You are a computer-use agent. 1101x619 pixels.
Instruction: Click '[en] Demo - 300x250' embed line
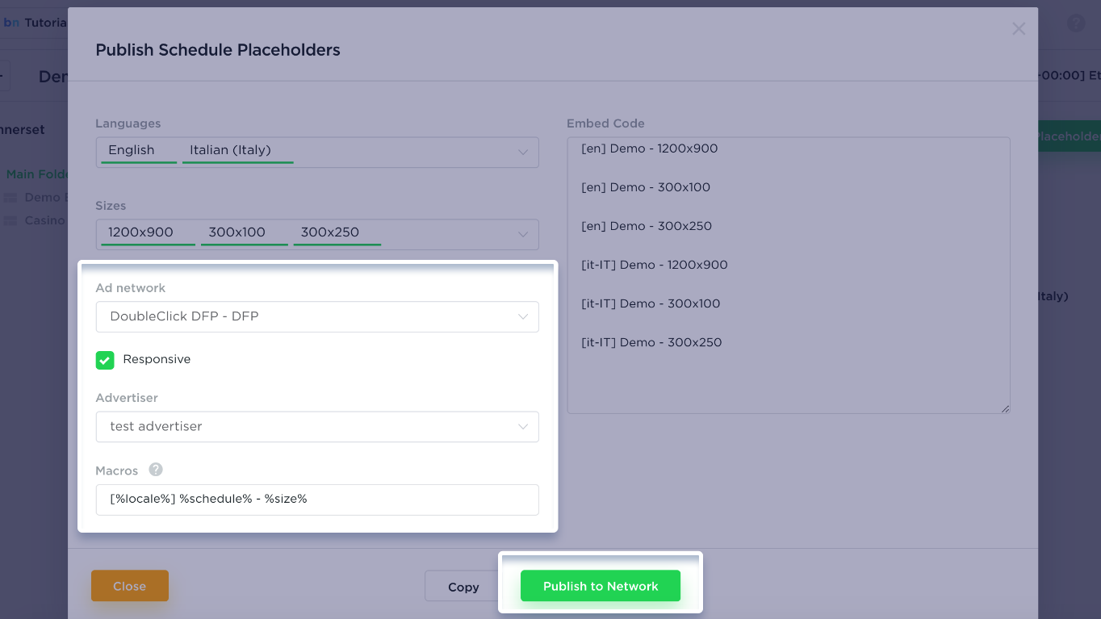tap(647, 226)
